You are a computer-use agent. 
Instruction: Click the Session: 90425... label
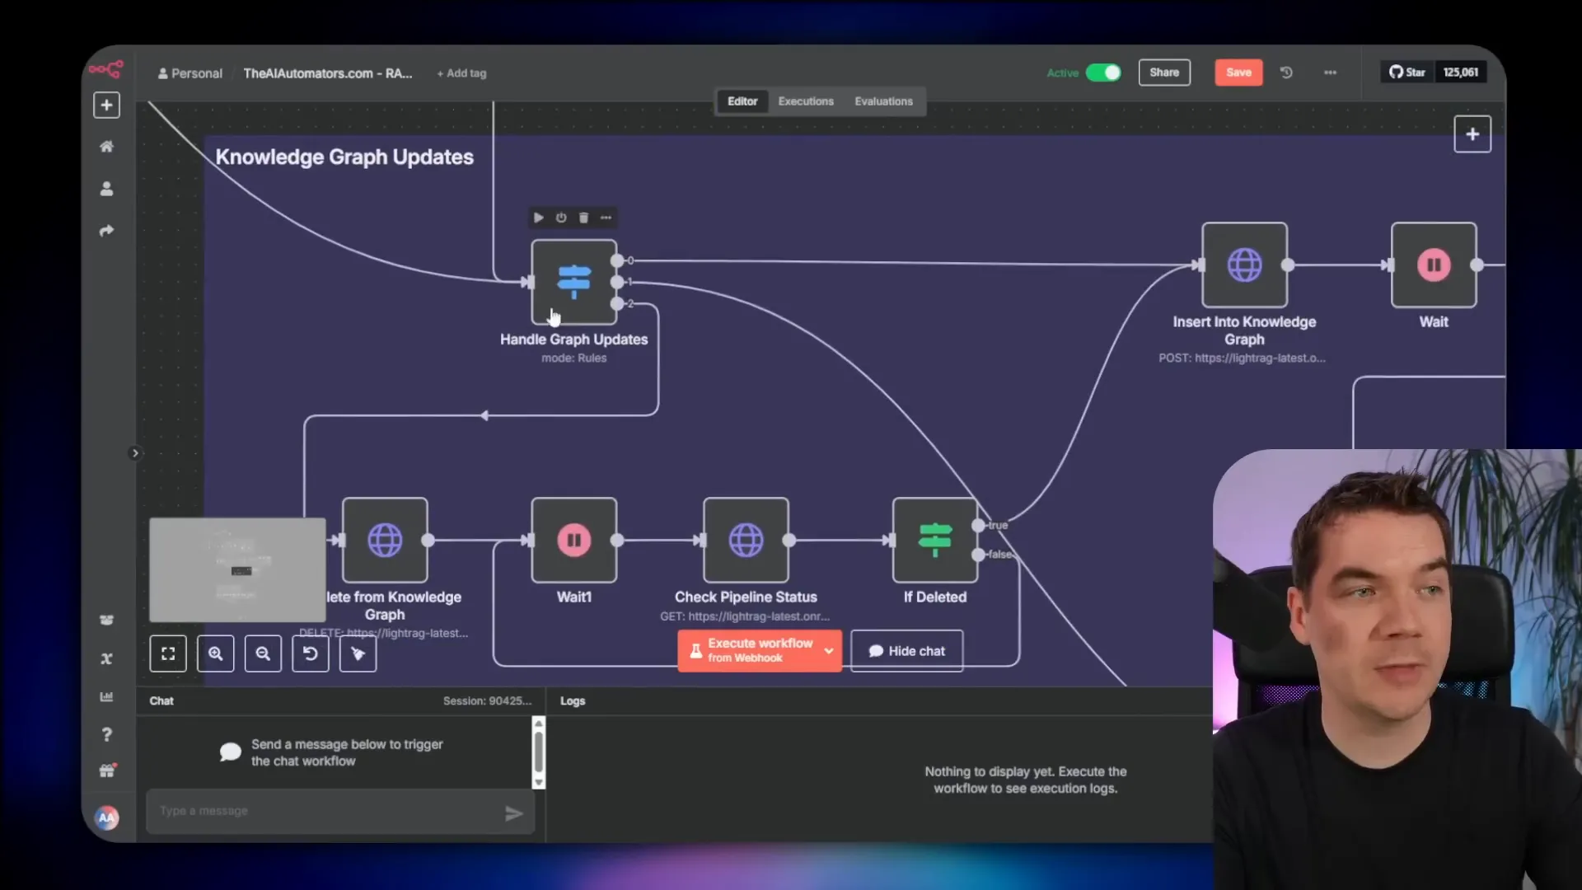[488, 701]
